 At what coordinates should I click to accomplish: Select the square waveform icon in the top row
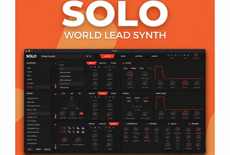tap(65, 128)
